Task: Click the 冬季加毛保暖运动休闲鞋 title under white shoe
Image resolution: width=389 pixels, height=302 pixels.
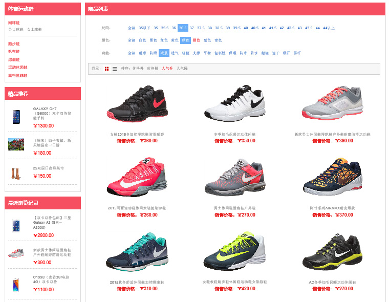Action: pos(235,134)
